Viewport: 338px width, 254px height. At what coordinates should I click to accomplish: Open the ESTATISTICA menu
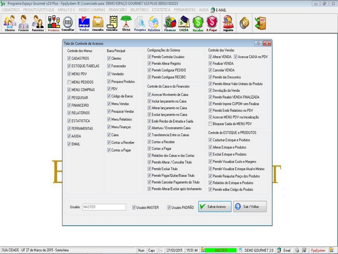pyautogui.click(x=161, y=10)
